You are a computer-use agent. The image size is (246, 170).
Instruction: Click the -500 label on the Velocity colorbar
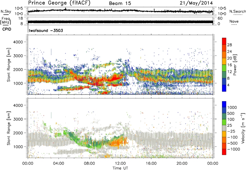pos(232,143)
